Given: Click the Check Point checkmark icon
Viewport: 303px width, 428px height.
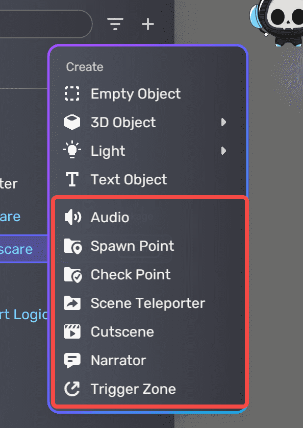Looking at the screenshot, I should (73, 274).
